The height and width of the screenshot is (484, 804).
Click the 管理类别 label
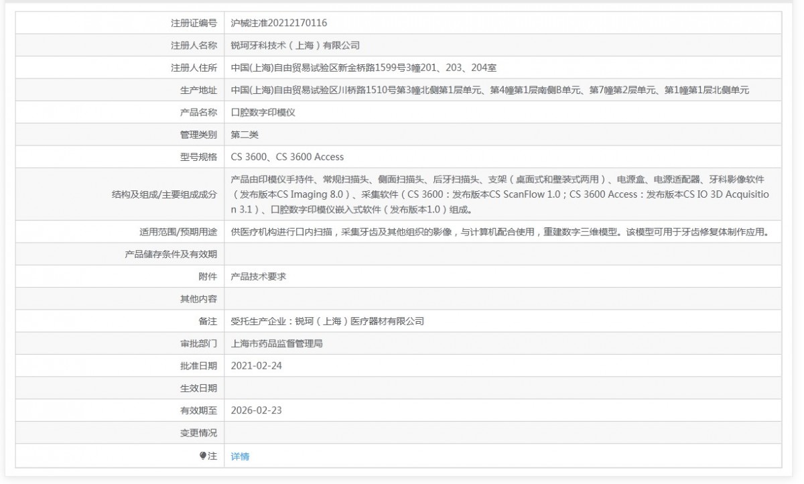click(198, 135)
